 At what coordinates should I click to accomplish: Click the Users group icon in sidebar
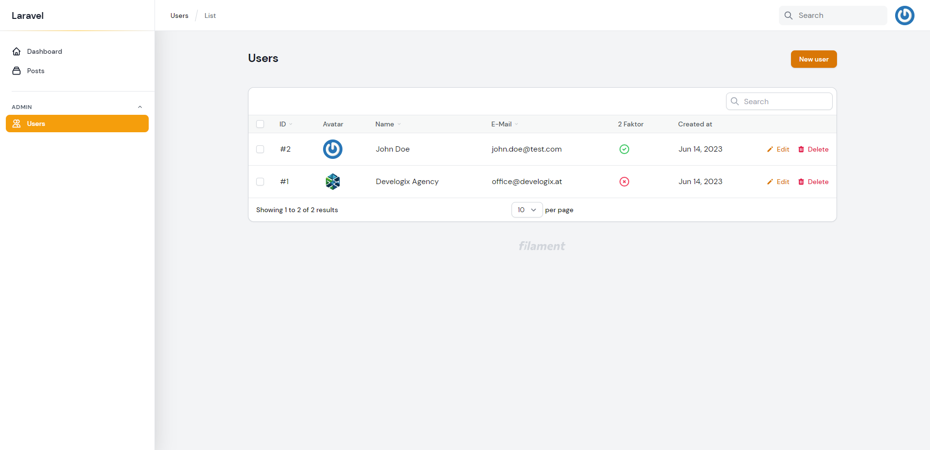[x=16, y=124]
